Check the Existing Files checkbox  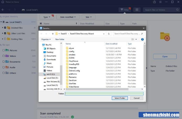(x=5, y=39)
